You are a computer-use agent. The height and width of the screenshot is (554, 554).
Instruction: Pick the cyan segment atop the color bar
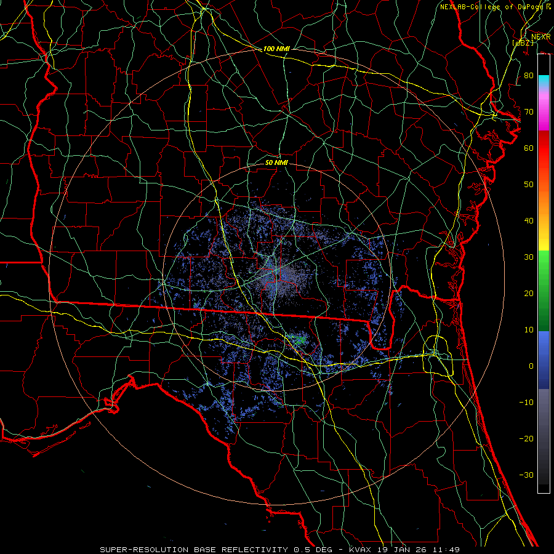[x=544, y=81]
